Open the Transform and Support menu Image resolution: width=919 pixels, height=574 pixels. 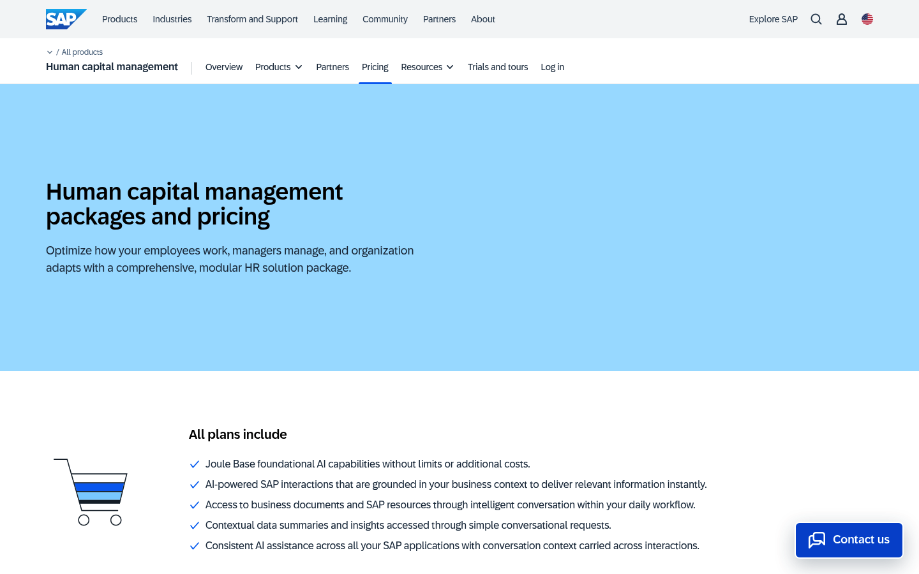pyautogui.click(x=252, y=19)
